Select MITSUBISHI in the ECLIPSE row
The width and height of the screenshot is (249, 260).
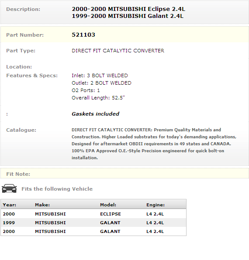tap(50, 214)
